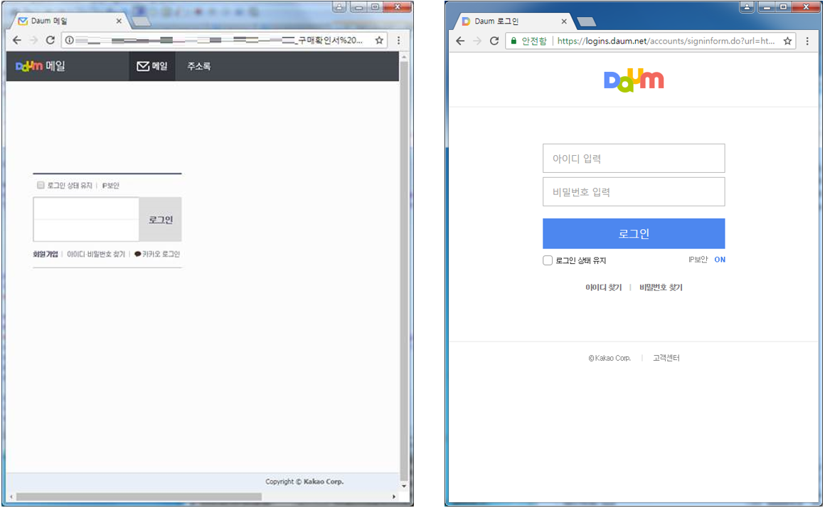Screen dimensions: 825x508
Task: Click back arrow in Daum 메일 window
Action: [x=17, y=40]
